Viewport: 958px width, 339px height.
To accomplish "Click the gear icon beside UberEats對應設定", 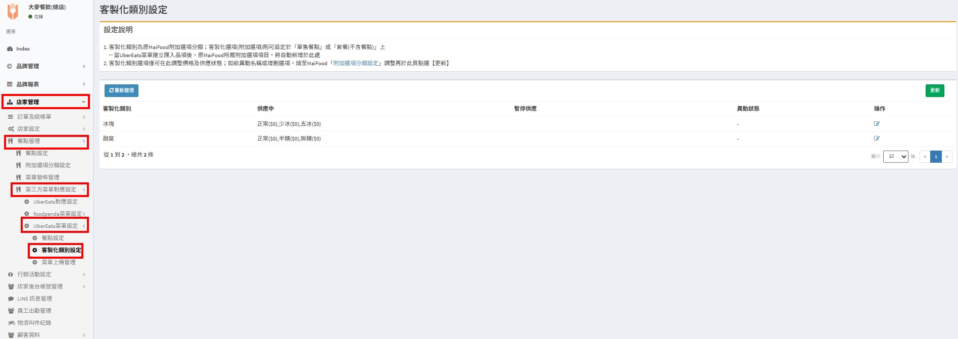I will 27,202.
